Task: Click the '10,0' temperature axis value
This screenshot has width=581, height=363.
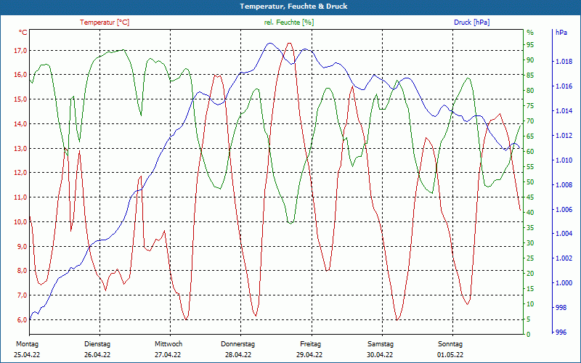Action: pyautogui.click(x=20, y=221)
